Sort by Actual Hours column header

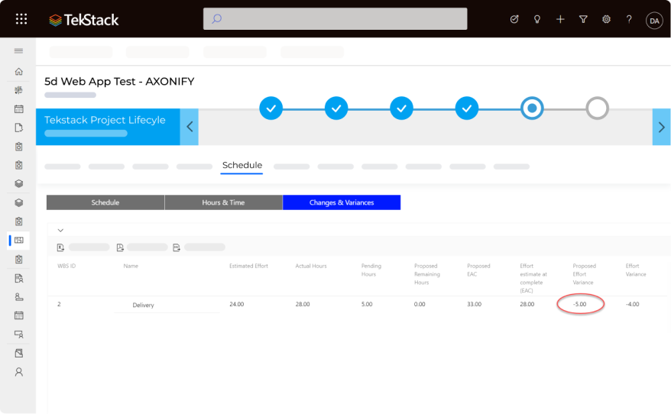tap(311, 266)
